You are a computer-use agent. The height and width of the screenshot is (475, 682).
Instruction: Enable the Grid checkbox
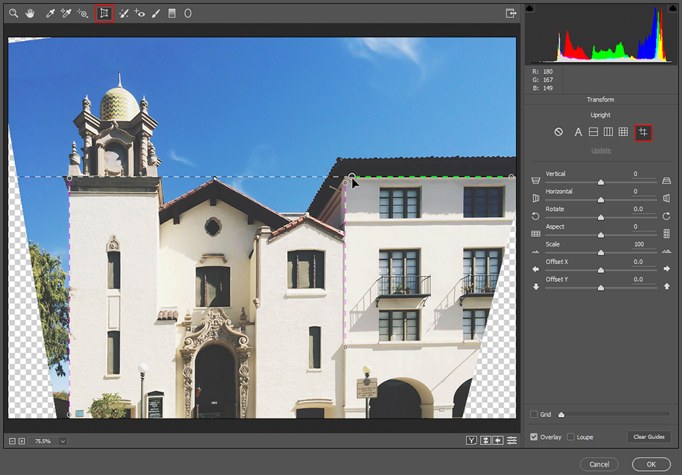(534, 414)
